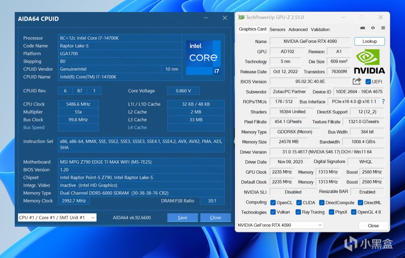Click the GPU Name text field
This screenshot has height=258, width=405.
(310, 41)
